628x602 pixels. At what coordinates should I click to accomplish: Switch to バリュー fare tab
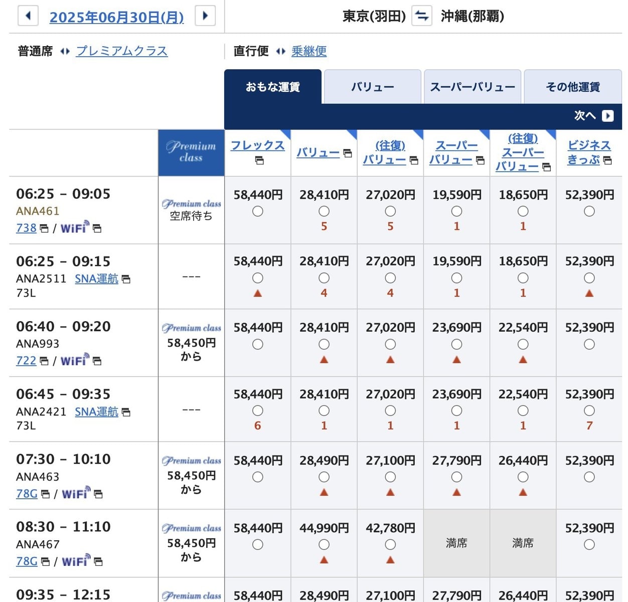click(372, 87)
